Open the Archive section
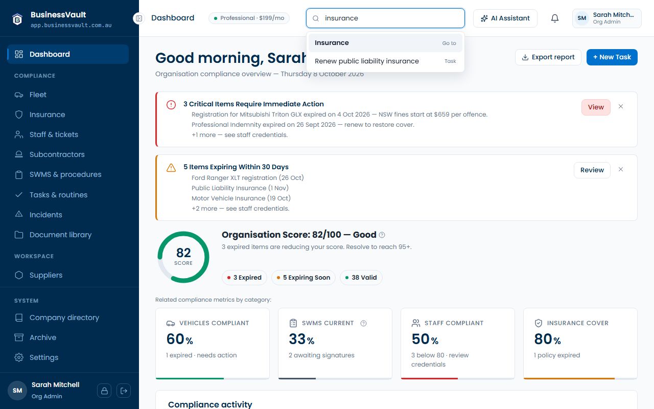This screenshot has width=654, height=409. [x=68, y=337]
